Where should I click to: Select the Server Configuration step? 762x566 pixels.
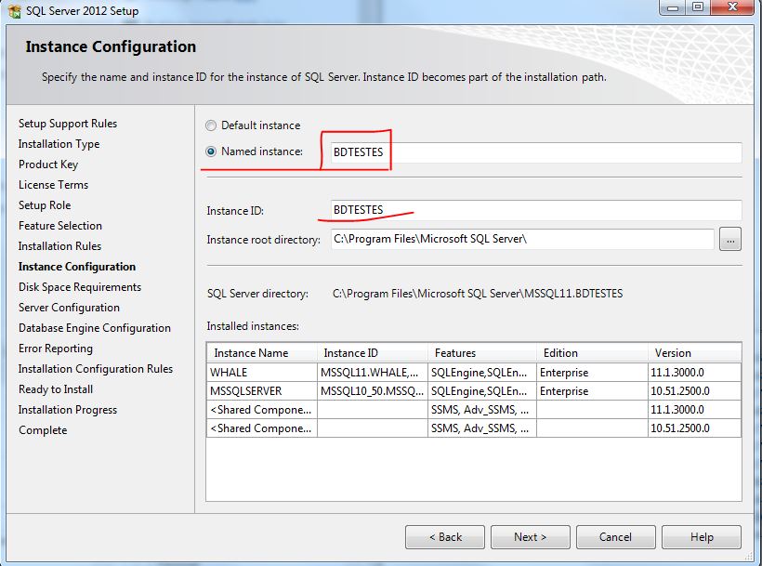click(x=69, y=308)
